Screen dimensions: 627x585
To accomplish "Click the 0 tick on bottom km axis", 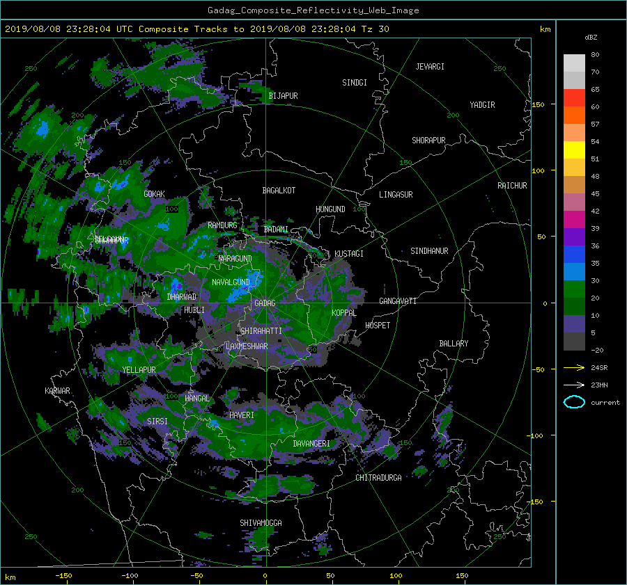I will pos(265,576).
